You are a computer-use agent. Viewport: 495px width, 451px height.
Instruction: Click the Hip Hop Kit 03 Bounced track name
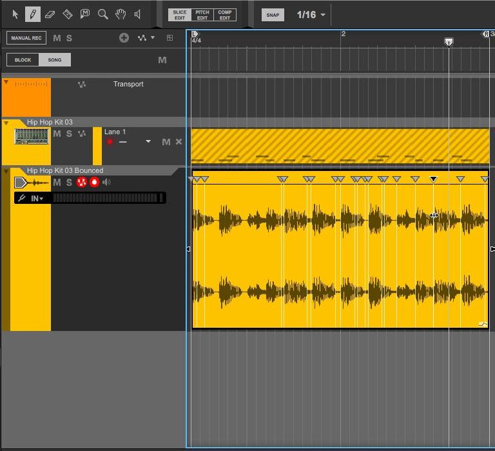(65, 170)
